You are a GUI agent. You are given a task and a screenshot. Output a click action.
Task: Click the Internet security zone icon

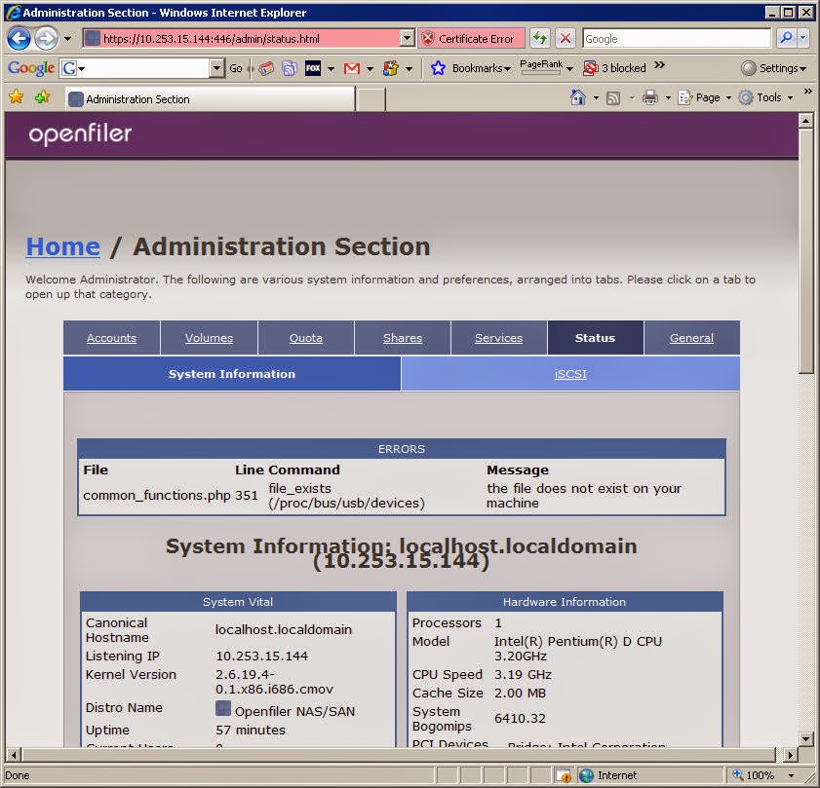587,775
